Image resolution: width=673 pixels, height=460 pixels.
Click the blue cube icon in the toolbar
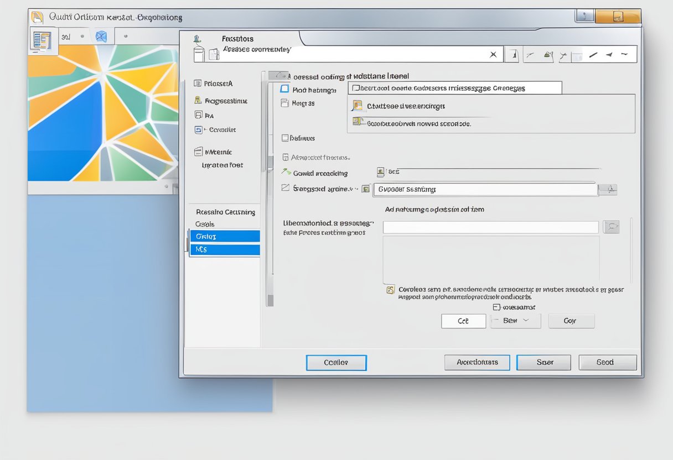coord(101,37)
